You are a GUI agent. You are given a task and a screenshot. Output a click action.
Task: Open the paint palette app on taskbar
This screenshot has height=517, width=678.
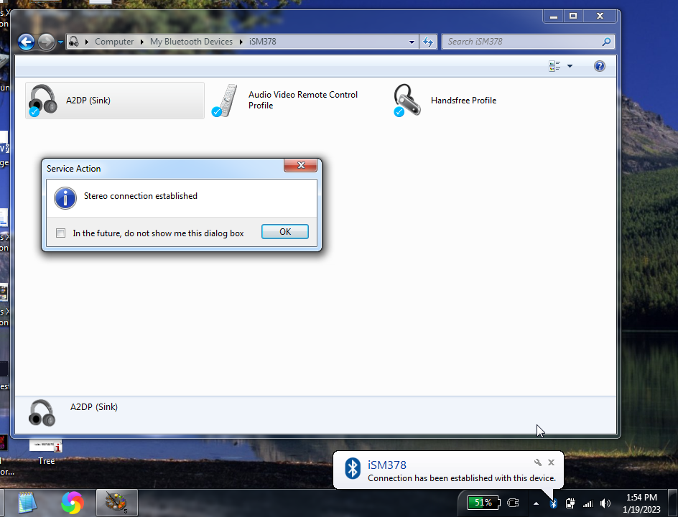117,503
